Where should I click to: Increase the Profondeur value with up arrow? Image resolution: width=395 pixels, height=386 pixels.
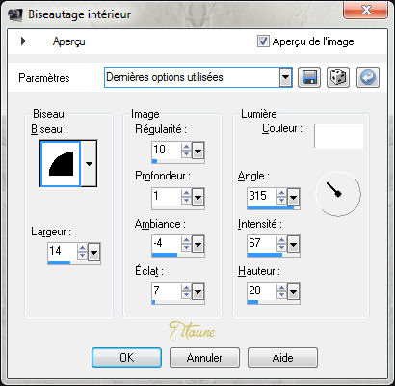point(186,193)
